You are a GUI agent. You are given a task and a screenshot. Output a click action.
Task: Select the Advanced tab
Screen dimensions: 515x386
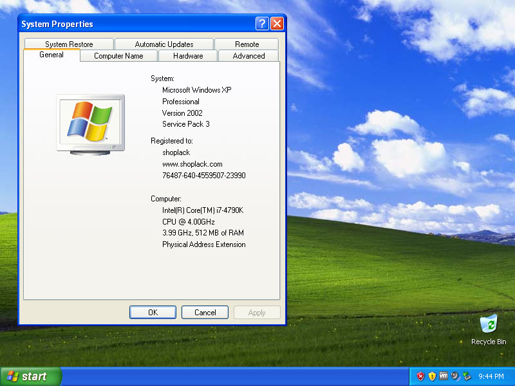pyautogui.click(x=248, y=56)
